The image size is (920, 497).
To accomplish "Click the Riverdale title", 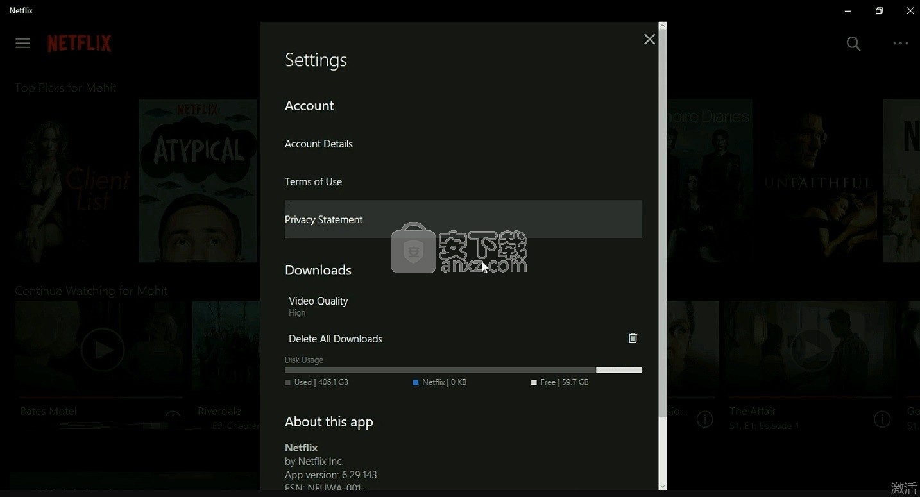I will click(x=219, y=411).
